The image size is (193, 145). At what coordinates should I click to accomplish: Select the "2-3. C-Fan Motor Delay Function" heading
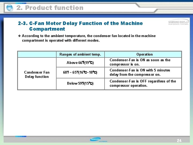[80, 23]
